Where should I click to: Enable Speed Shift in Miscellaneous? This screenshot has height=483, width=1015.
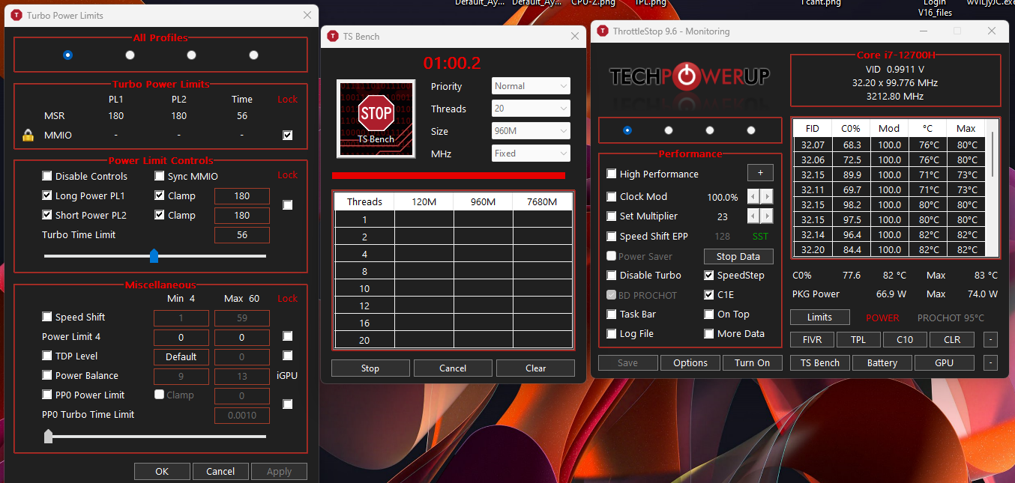point(47,317)
